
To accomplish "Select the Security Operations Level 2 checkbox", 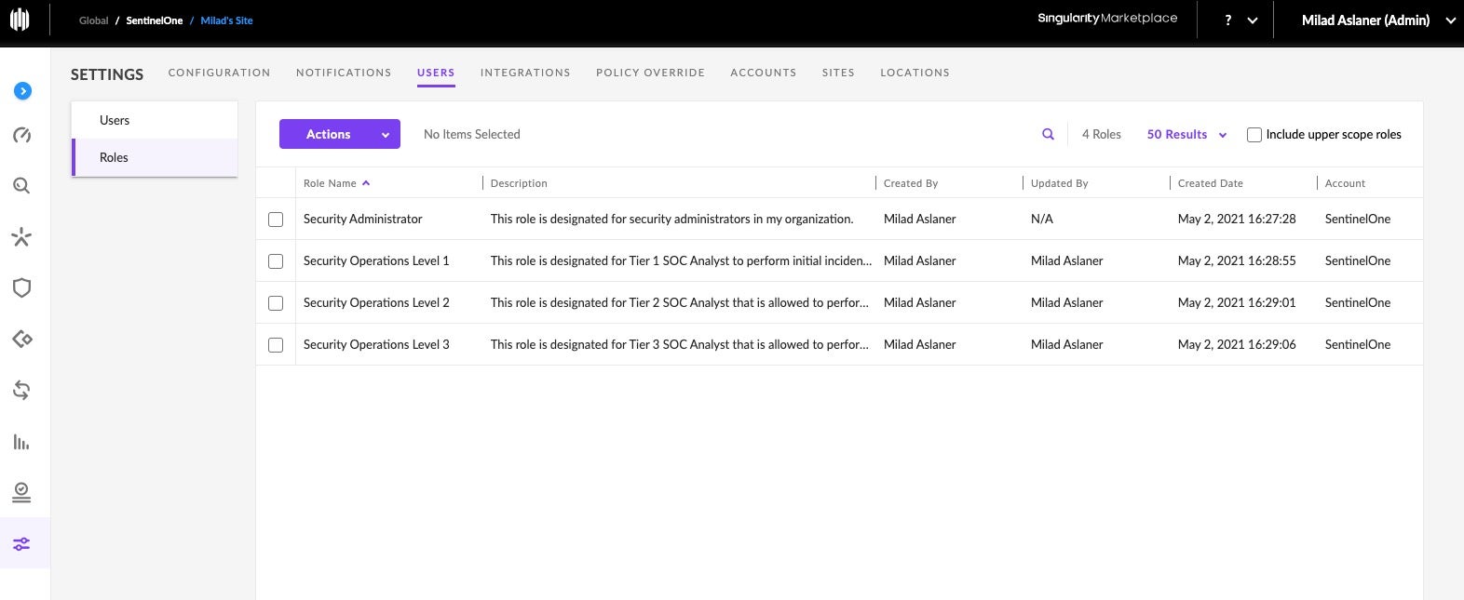I will click(276, 303).
